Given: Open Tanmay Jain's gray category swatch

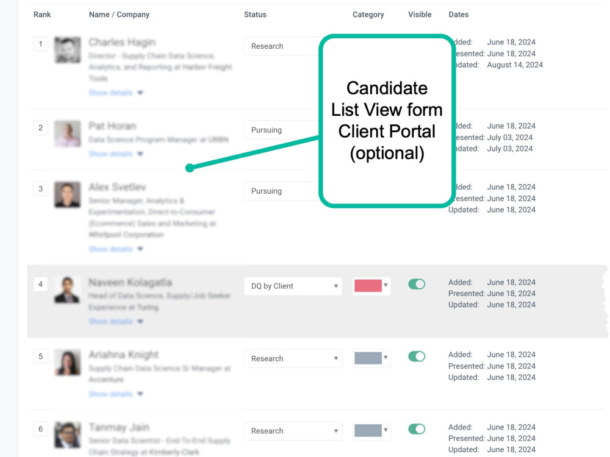Looking at the screenshot, I should (x=371, y=430).
